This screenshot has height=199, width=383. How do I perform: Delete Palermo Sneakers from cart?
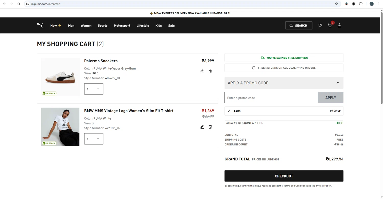pyautogui.click(x=210, y=72)
